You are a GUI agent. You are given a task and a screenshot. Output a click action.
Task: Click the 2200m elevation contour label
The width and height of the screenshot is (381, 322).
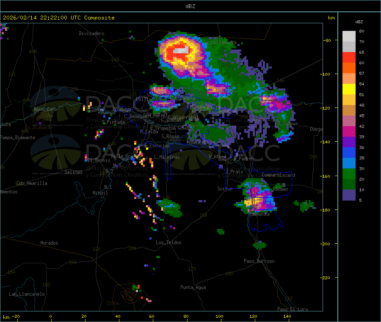(113, 303)
